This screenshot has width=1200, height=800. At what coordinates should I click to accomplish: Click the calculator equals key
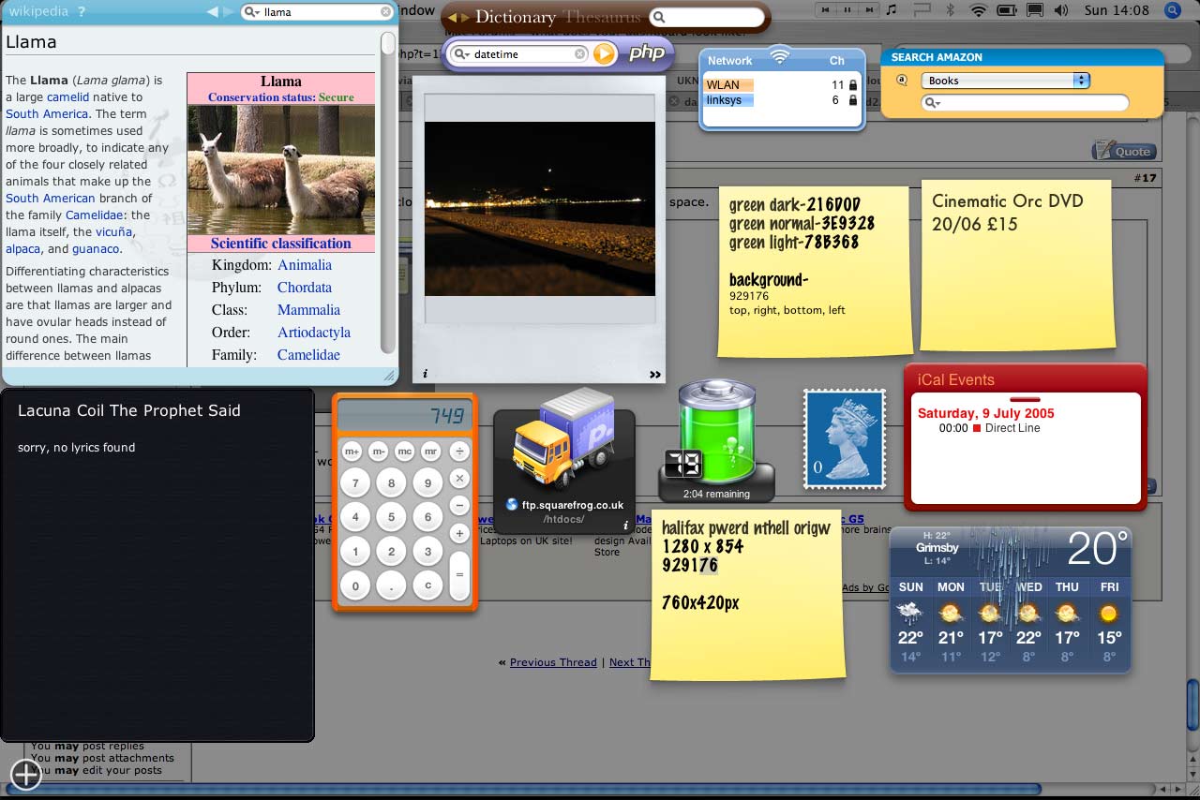[459, 574]
